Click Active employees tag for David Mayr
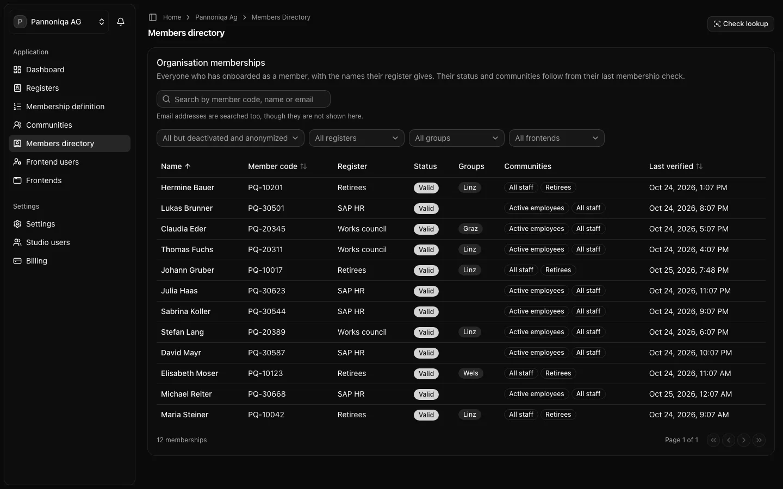The width and height of the screenshot is (783, 489). 536,353
